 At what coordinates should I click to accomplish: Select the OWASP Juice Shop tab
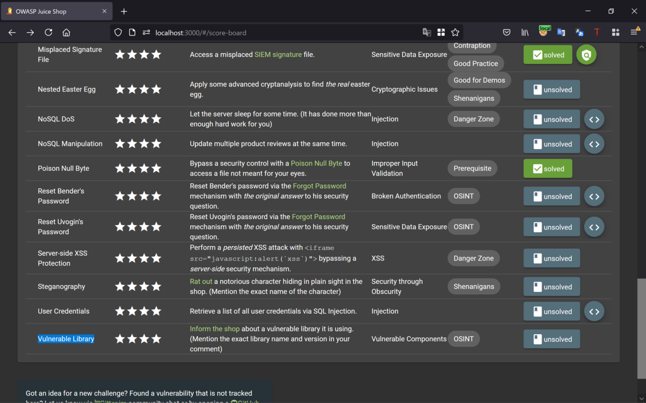(x=56, y=11)
